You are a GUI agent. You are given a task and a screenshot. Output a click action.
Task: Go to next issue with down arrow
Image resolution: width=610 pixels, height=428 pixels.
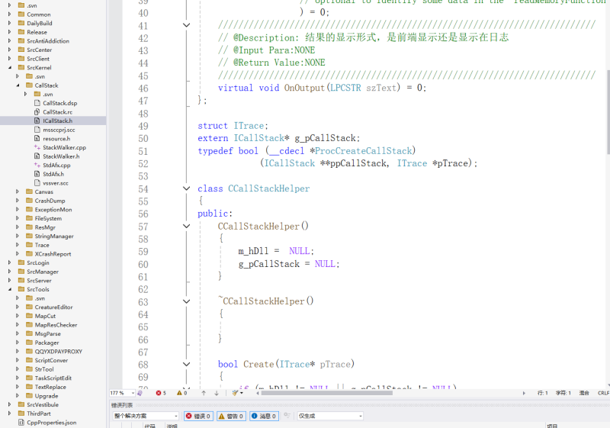[217, 393]
